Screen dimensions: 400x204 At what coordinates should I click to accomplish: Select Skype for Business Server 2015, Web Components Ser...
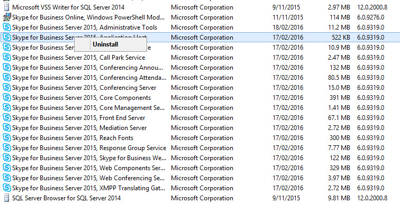pos(88,168)
